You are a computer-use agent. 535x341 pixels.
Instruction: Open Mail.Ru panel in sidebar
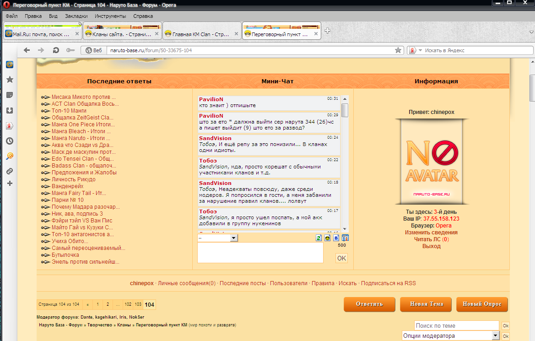10,64
